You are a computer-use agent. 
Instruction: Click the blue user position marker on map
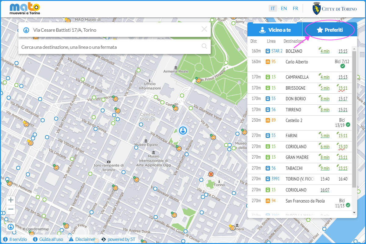183,131
